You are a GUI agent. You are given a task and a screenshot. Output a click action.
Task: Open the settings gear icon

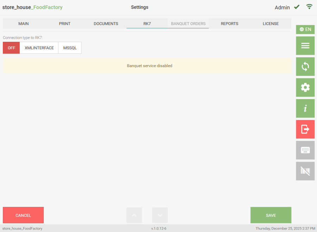point(305,88)
